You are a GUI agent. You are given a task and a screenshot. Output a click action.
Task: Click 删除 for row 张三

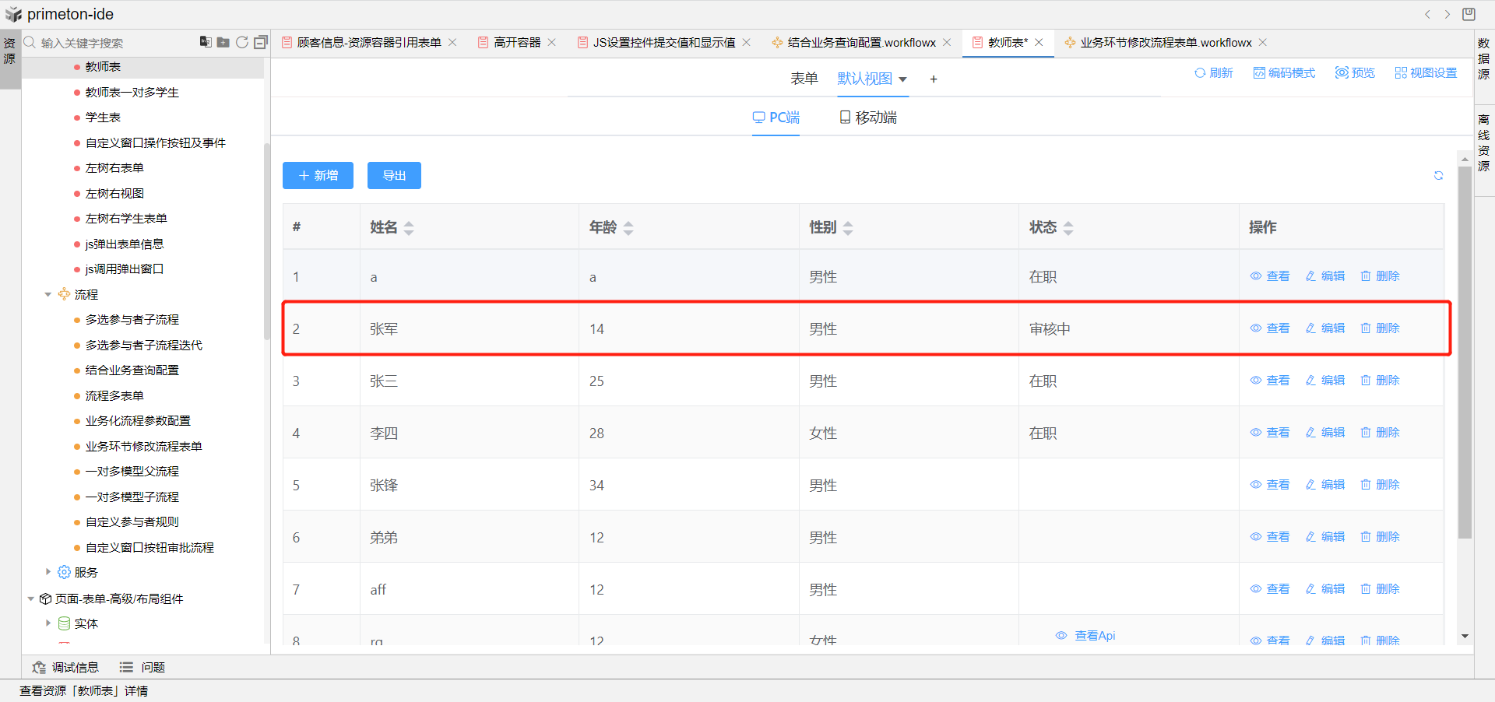[x=1380, y=381]
